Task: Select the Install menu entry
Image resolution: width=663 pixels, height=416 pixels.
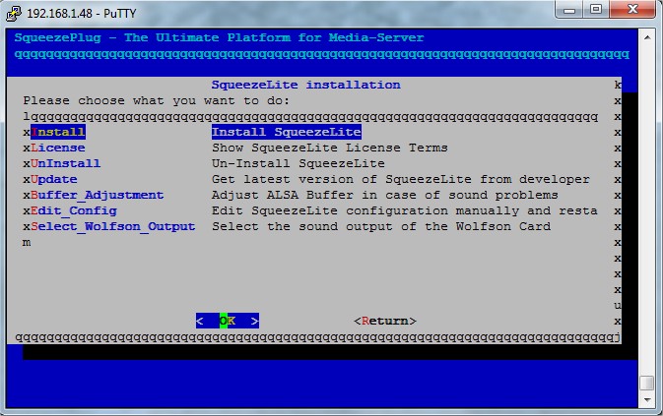Action: (58, 132)
